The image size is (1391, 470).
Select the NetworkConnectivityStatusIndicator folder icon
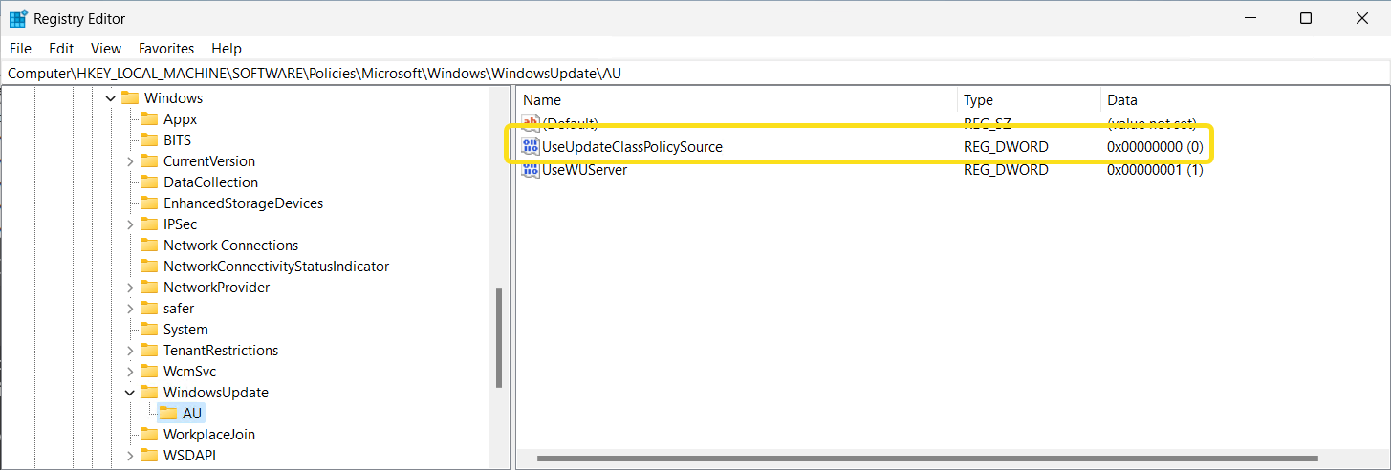point(149,267)
